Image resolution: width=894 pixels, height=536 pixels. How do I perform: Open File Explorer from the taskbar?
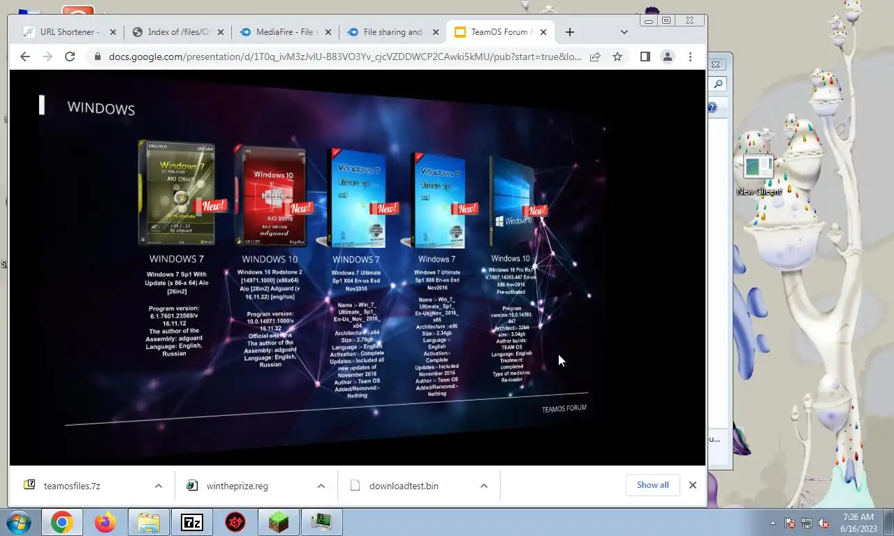click(x=149, y=522)
